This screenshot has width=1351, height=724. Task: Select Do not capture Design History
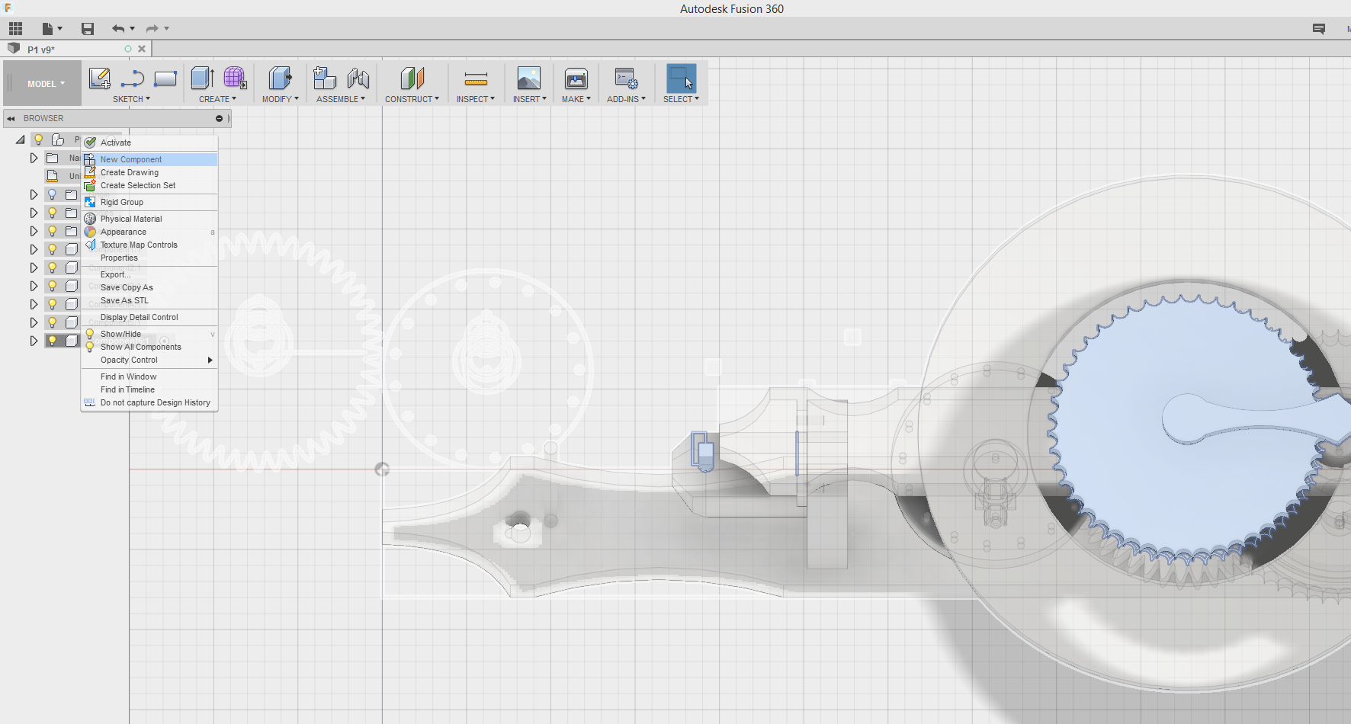click(149, 402)
